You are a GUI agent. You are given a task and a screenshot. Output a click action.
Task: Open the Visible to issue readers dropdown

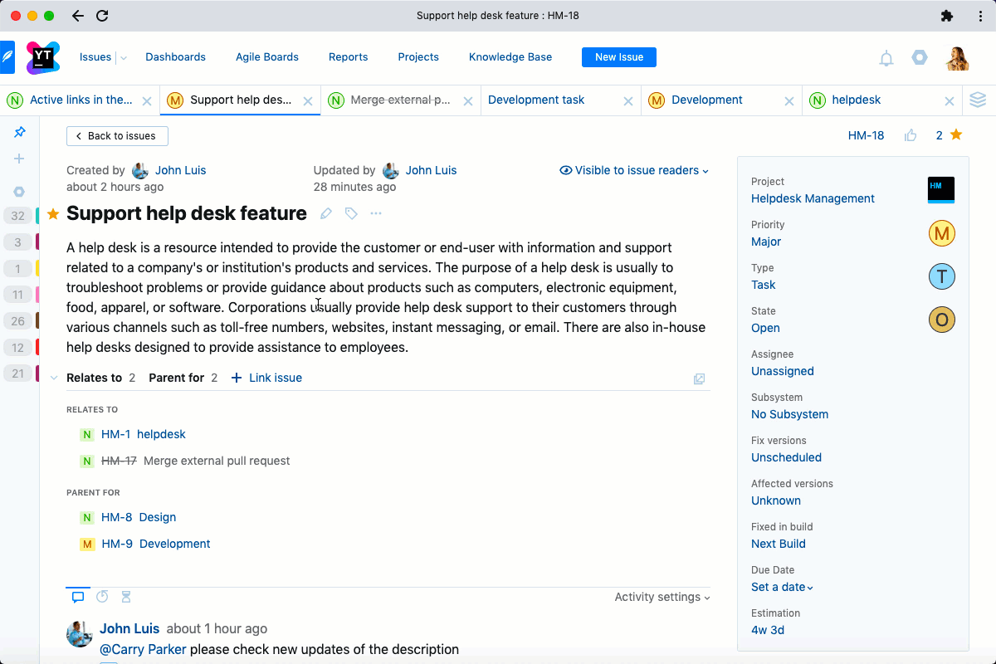click(x=634, y=170)
